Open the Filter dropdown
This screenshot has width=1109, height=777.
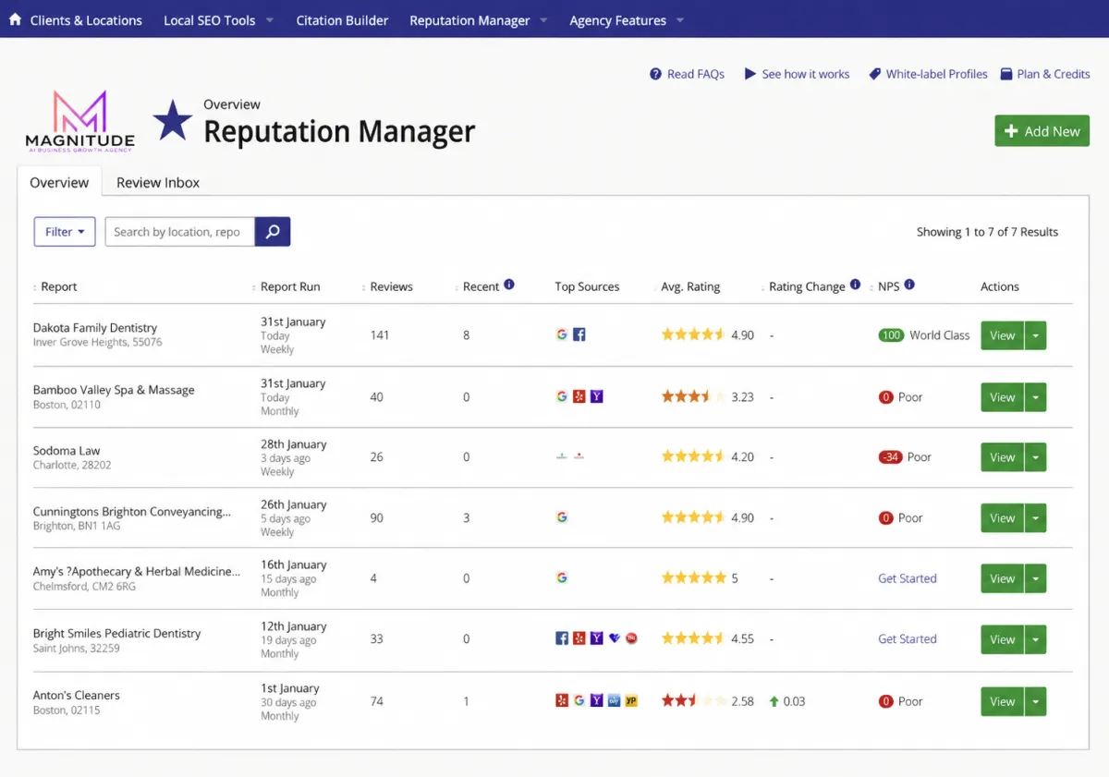(65, 232)
